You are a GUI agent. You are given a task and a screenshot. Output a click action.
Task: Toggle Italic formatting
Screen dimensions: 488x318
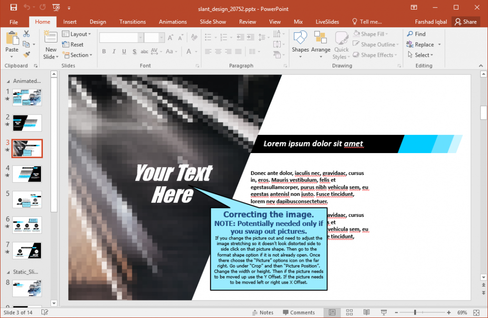(113, 51)
